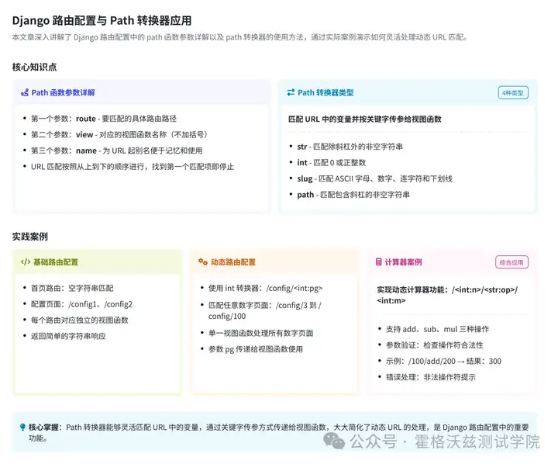Click 每个路由对应独立的视图函数

click(x=79, y=320)
